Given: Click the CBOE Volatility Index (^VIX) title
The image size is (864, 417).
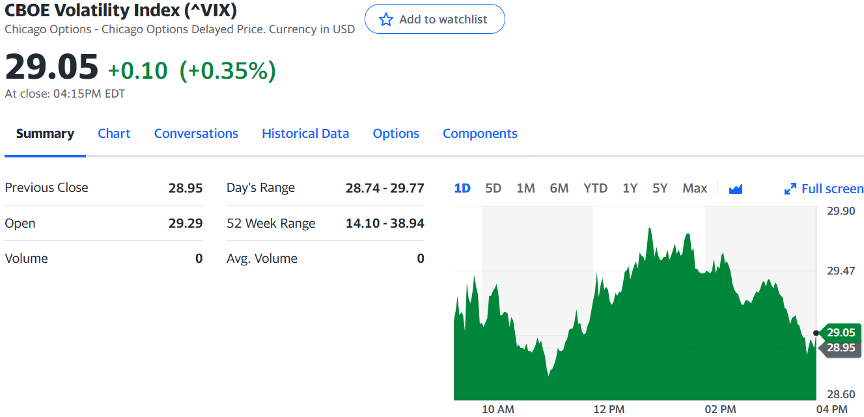Looking at the screenshot, I should (121, 10).
